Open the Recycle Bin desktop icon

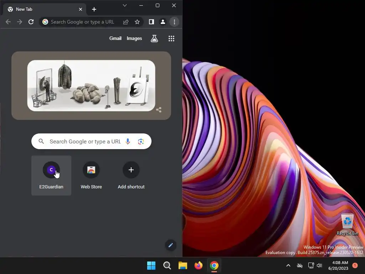(347, 225)
